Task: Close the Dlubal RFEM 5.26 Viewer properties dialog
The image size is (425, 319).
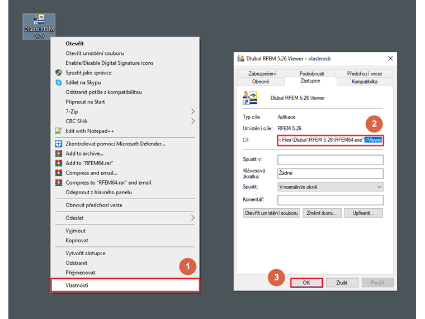Action: pos(390,58)
